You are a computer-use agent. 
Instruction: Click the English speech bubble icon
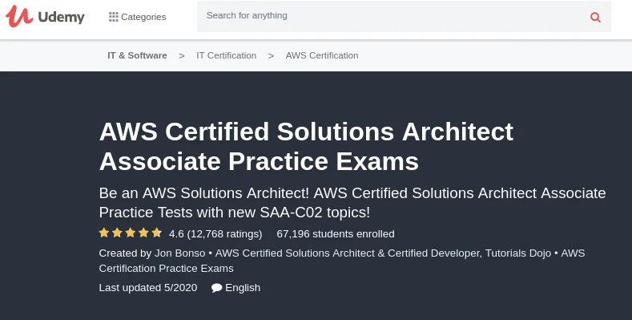[x=216, y=288]
